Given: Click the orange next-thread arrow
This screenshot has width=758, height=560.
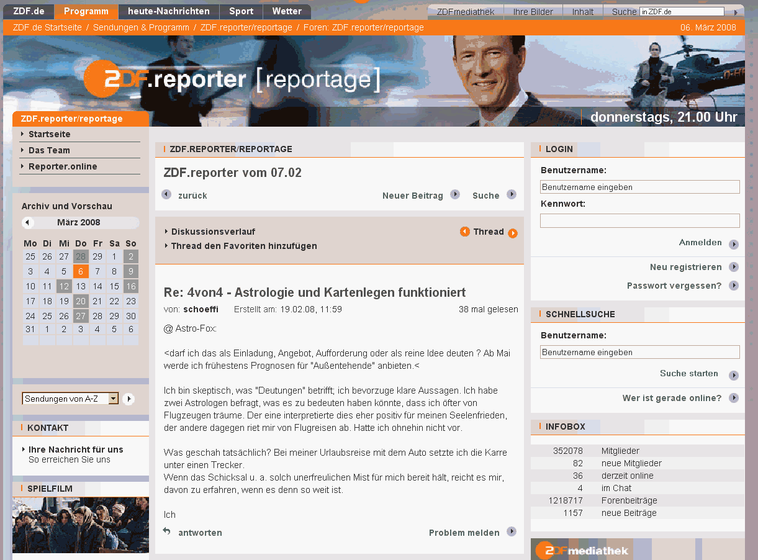Looking at the screenshot, I should pyautogui.click(x=513, y=232).
